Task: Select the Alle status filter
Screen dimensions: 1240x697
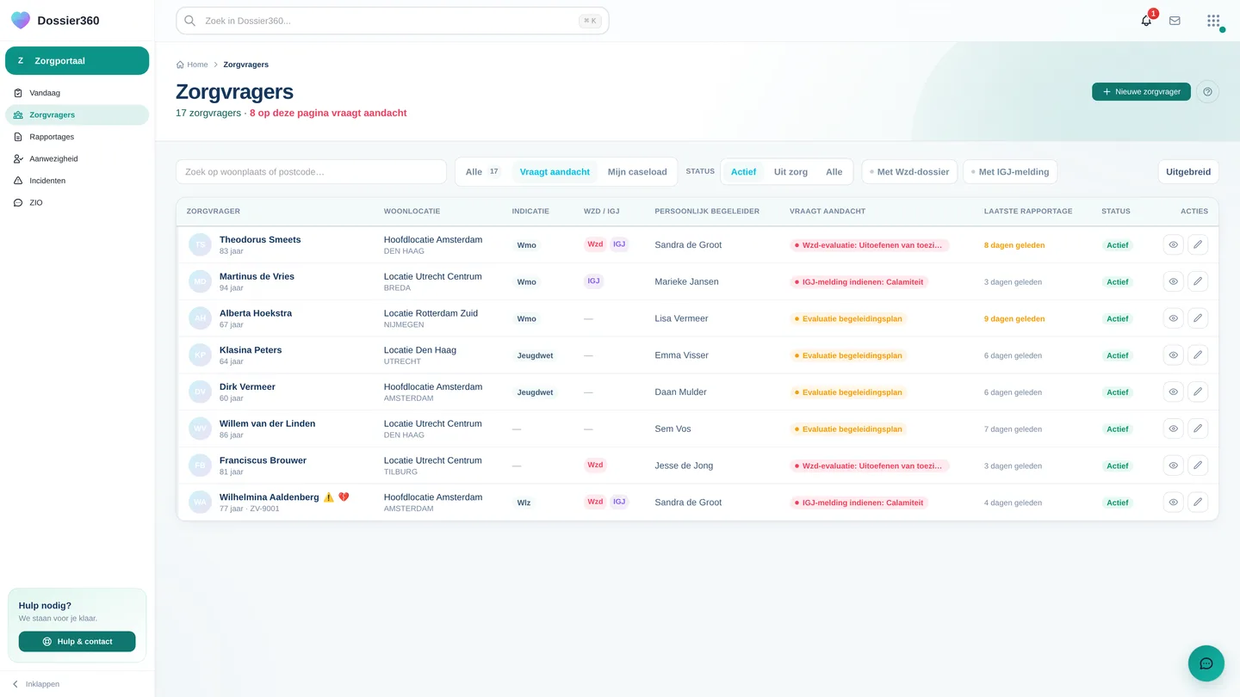Action: pyautogui.click(x=834, y=172)
